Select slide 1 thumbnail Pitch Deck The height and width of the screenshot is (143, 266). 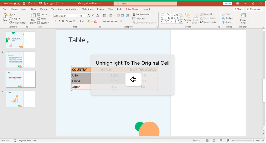click(x=21, y=40)
